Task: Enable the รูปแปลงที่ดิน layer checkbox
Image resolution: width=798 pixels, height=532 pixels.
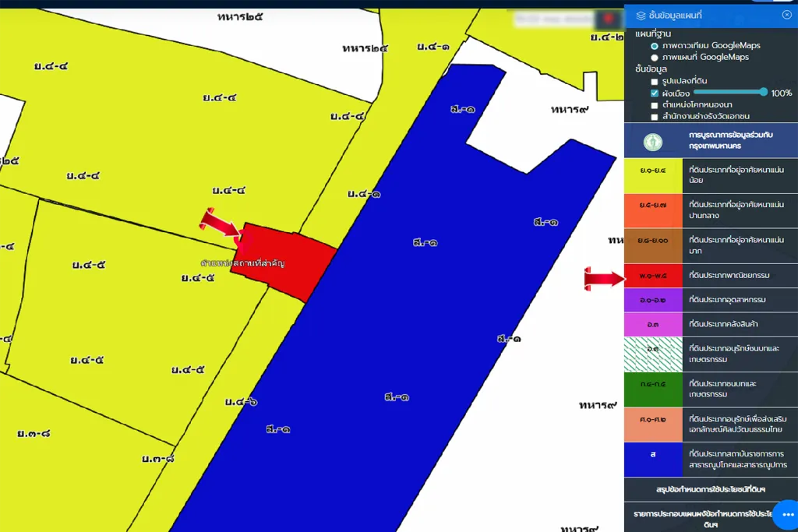Action: (x=655, y=81)
